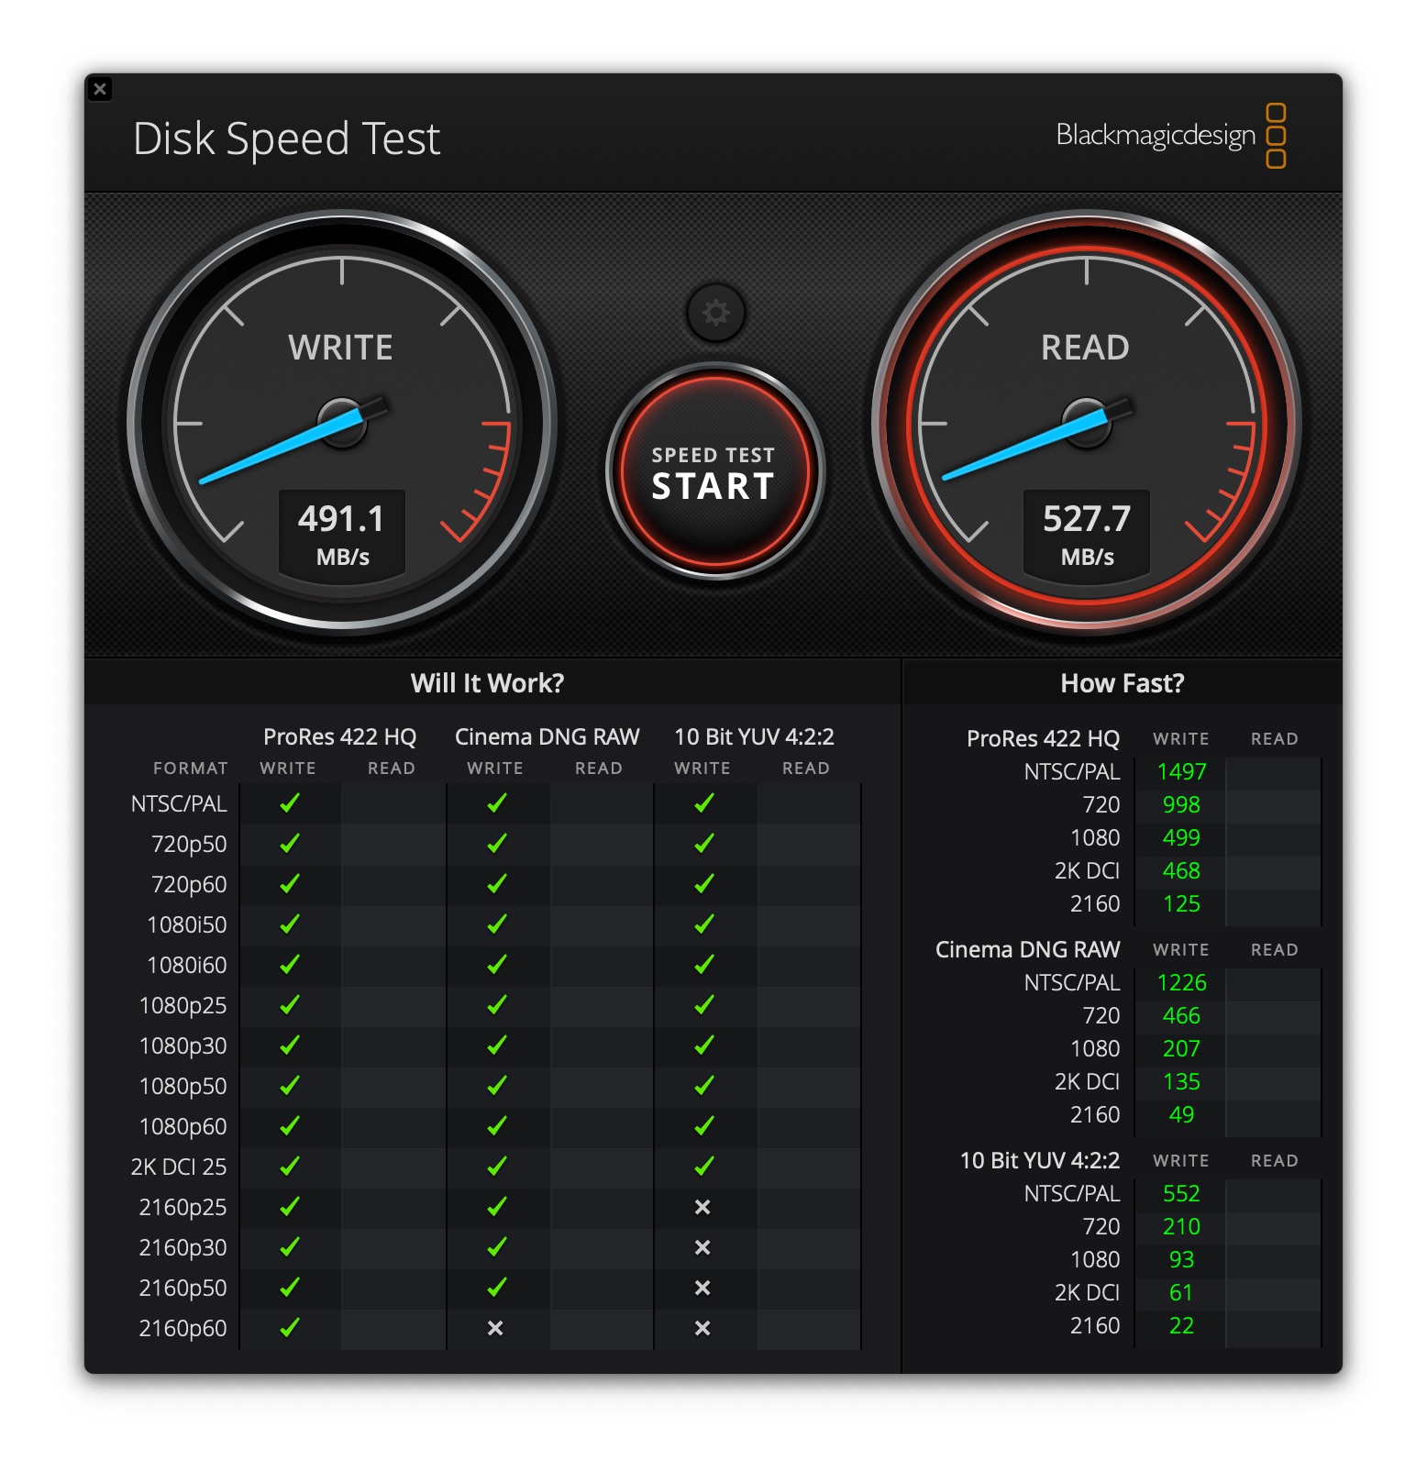Click ProRes 720 write value 998
1427x1471 pixels.
[x=1181, y=805]
